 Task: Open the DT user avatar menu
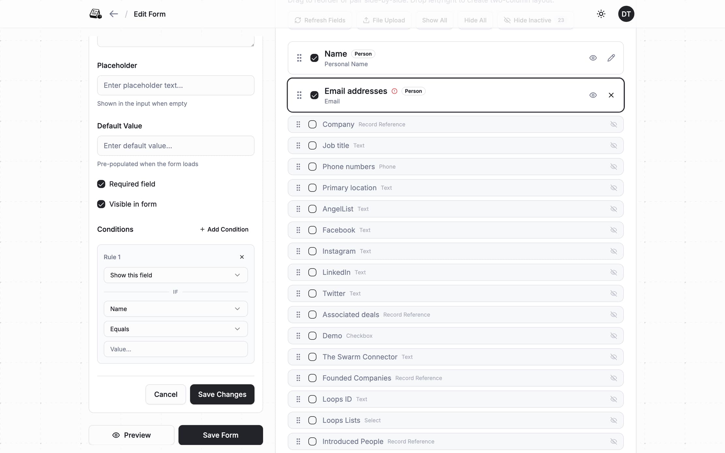click(x=626, y=14)
